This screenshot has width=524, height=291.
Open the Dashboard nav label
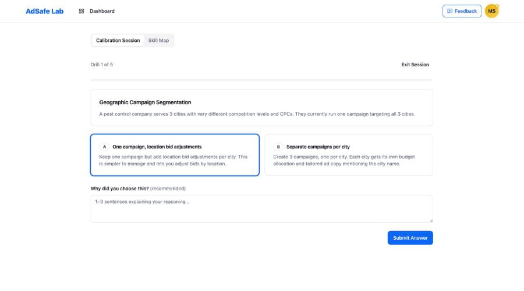pos(102,11)
